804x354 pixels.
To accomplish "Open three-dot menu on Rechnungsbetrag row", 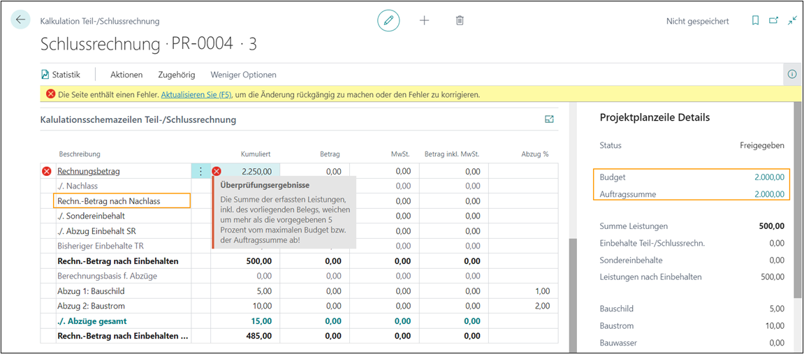I will tap(200, 171).
